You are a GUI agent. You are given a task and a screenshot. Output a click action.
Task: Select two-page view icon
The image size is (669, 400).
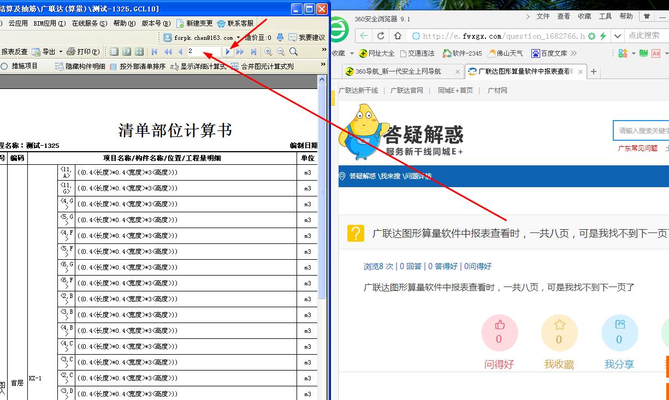(127, 52)
